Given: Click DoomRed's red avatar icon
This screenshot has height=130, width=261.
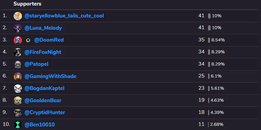Looking at the screenshot, I should [18, 40].
